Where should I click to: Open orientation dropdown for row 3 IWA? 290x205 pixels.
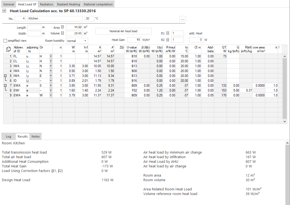(x=51, y=66)
